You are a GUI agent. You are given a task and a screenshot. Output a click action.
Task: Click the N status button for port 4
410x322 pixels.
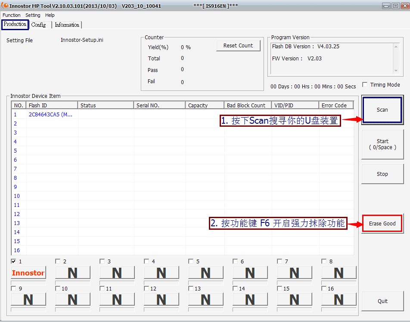(x=162, y=273)
